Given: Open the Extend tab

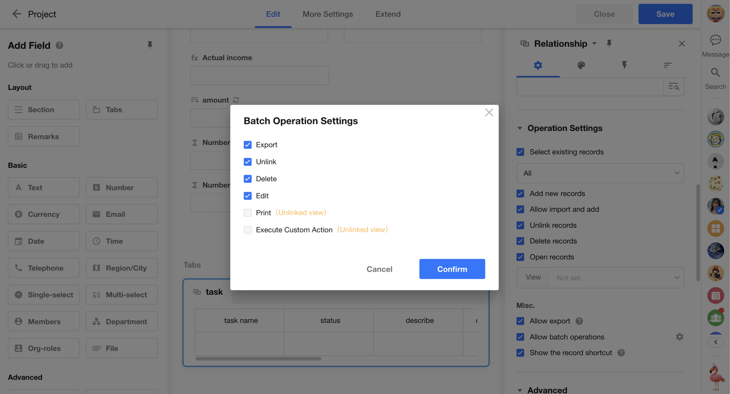Looking at the screenshot, I should [388, 14].
